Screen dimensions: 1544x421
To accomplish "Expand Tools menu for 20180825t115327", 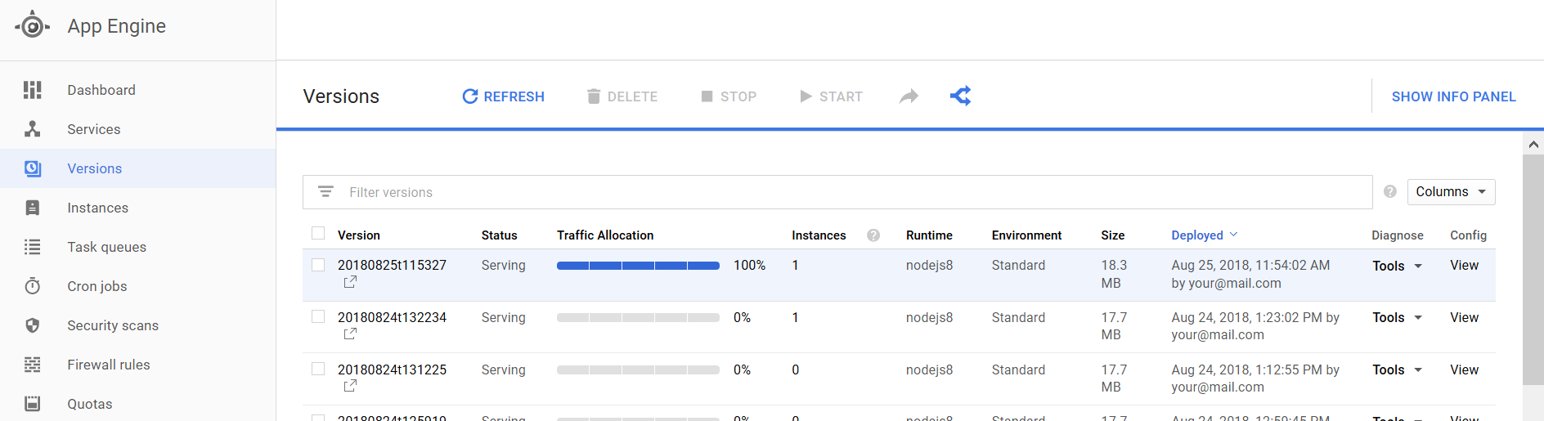I will [1397, 266].
